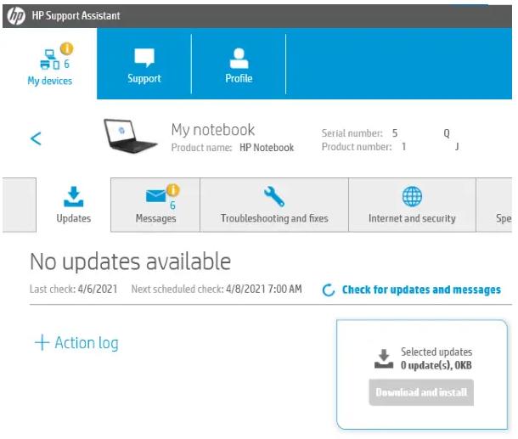
Task: Open Internet and security tab
Action: (x=412, y=205)
